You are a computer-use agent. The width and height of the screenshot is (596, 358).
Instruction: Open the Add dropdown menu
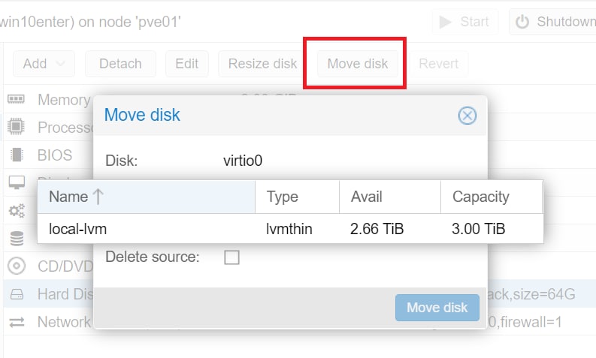44,64
